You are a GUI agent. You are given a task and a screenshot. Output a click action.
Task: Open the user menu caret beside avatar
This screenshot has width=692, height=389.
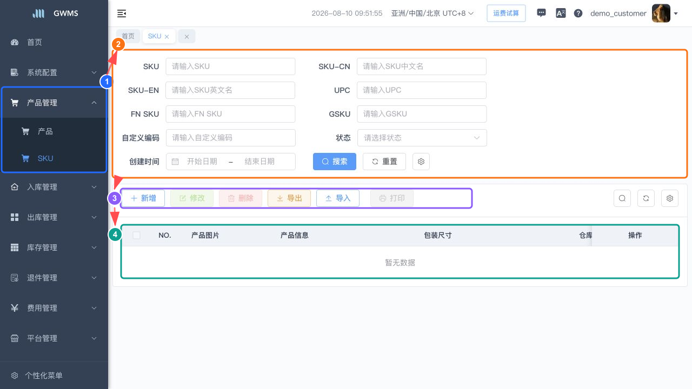[x=676, y=14]
